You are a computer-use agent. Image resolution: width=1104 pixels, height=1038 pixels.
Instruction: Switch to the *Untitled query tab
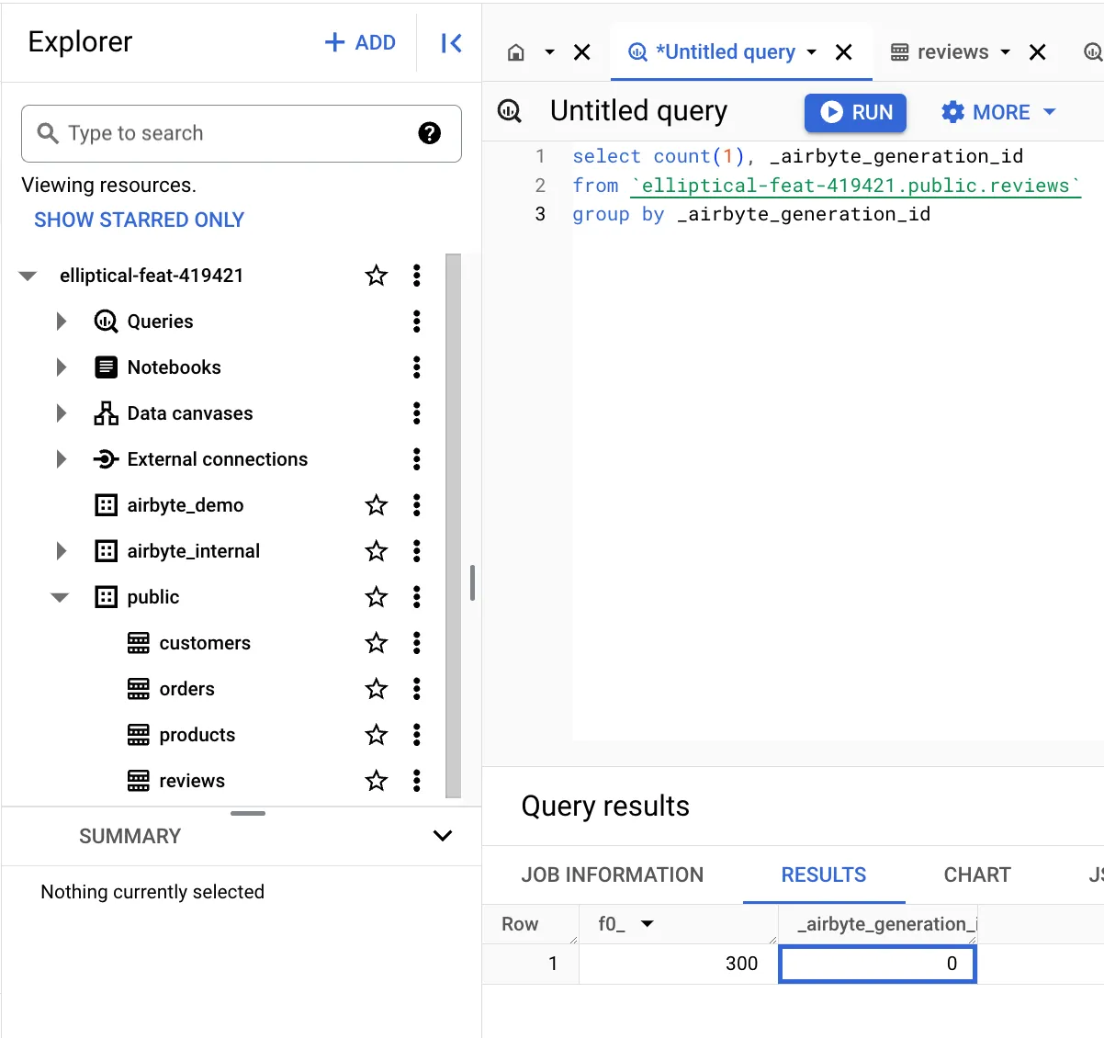[x=726, y=52]
